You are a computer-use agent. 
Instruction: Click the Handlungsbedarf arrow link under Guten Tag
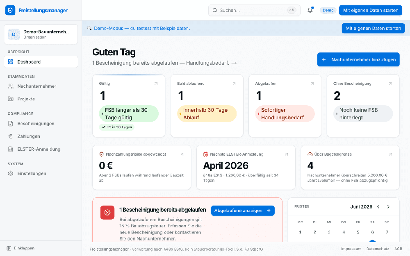(164, 63)
